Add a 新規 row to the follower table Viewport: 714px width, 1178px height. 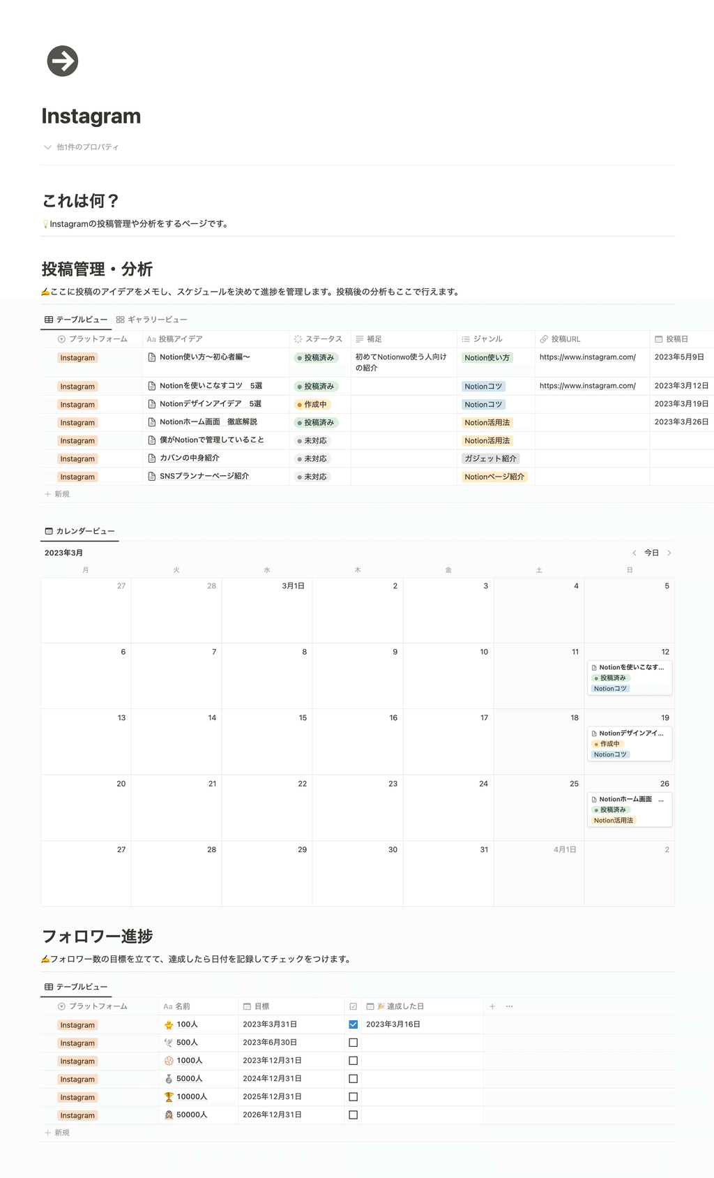(57, 1133)
